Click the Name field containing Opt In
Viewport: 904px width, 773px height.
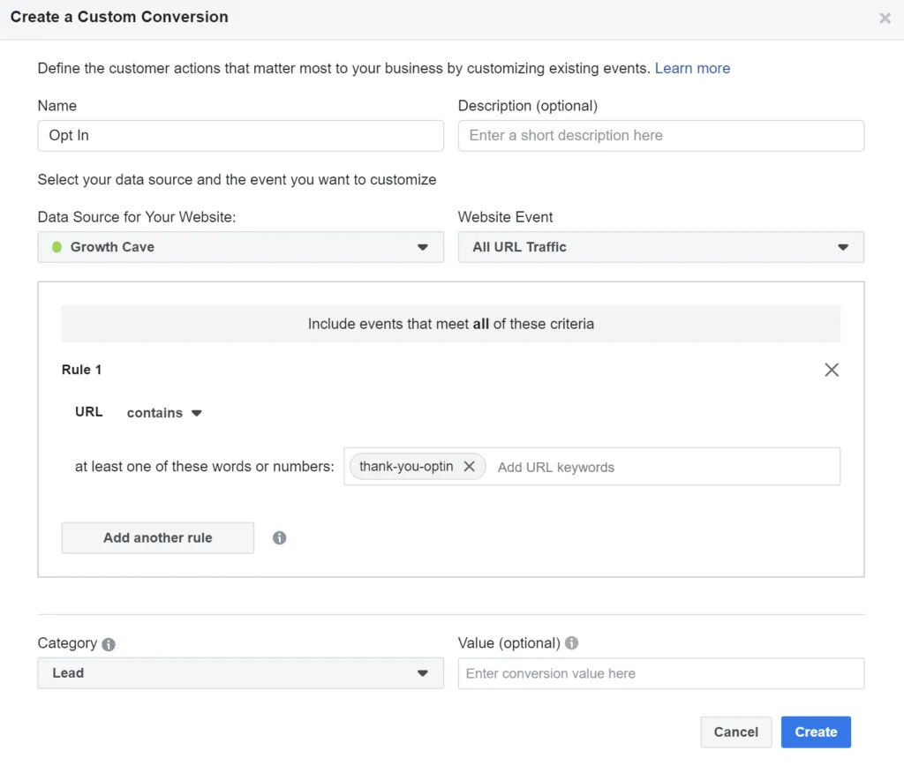coord(240,136)
